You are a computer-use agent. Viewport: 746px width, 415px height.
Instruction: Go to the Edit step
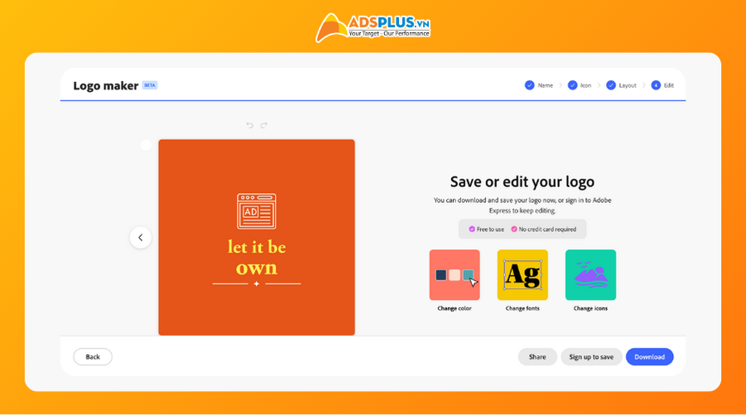tap(662, 85)
